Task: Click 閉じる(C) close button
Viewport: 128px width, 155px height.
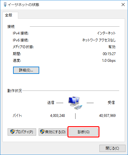Action: [x=112, y=148]
